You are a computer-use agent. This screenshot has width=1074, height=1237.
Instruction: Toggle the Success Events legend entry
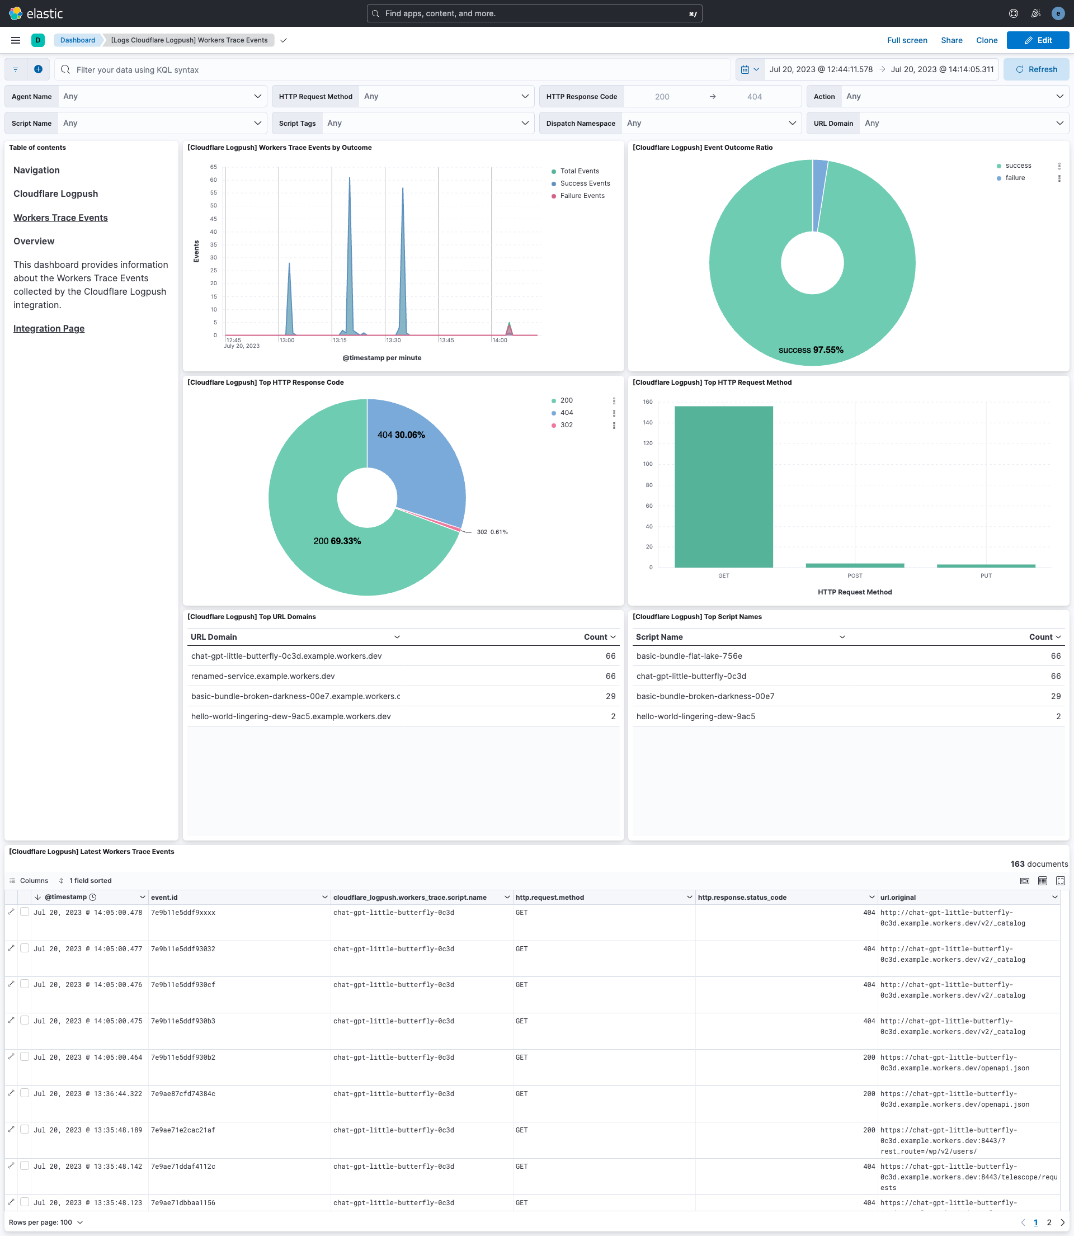coord(585,183)
